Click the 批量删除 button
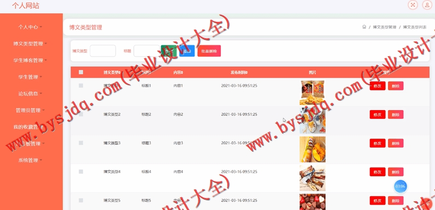The height and width of the screenshot is (210, 435). click(x=209, y=51)
